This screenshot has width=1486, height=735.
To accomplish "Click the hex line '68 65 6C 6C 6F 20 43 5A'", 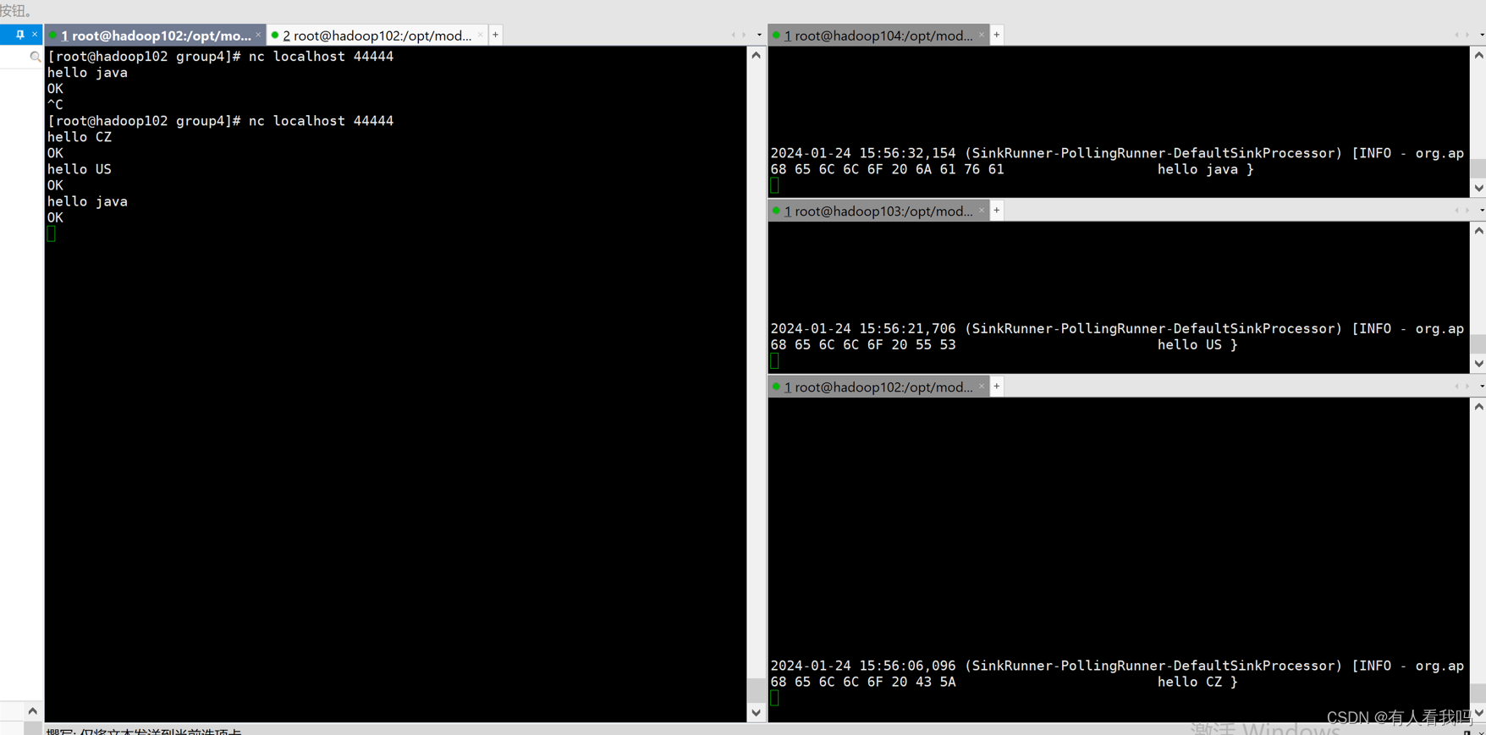I will click(863, 682).
